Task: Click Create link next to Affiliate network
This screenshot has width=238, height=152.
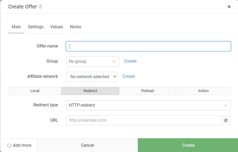Action: (x=129, y=77)
